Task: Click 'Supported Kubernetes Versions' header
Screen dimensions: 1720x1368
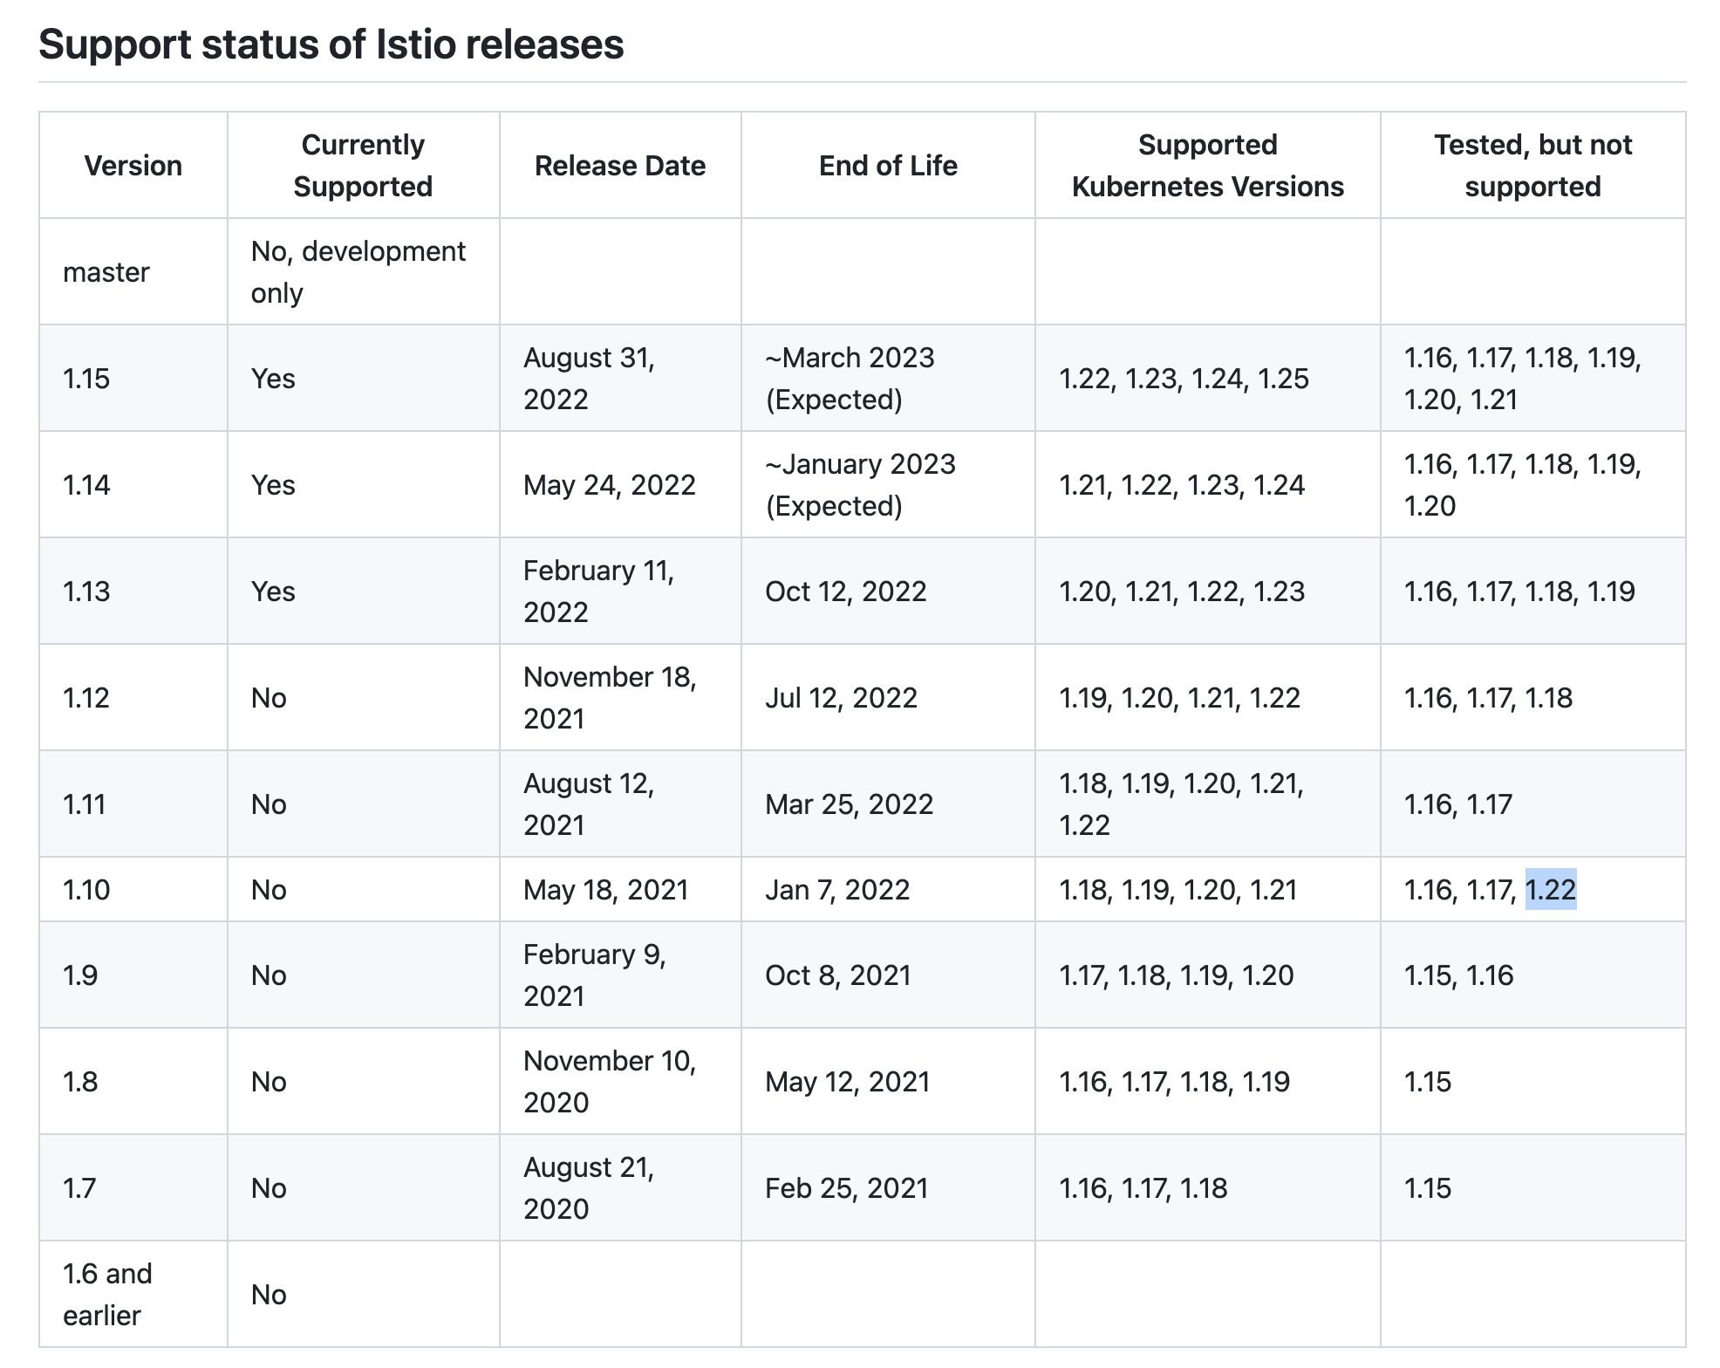Action: click(x=1207, y=165)
